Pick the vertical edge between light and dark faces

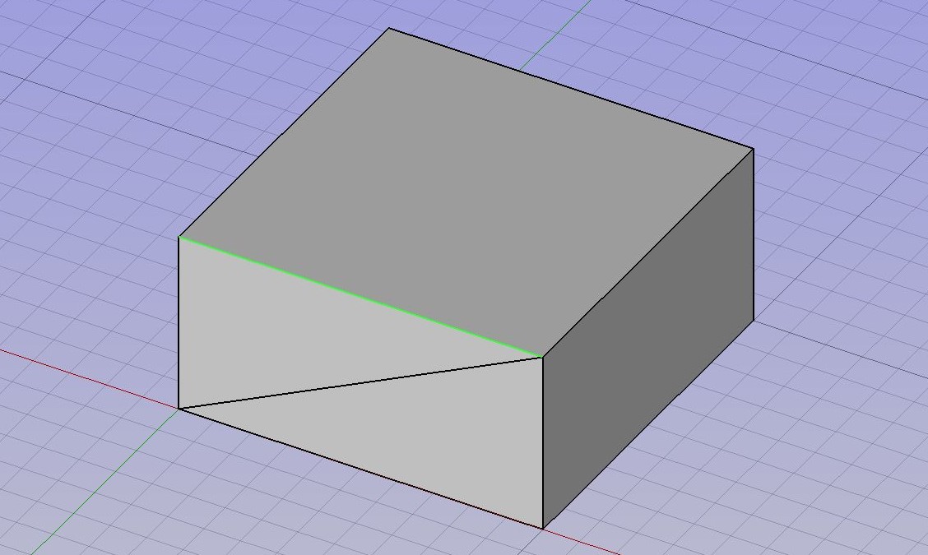(x=543, y=442)
